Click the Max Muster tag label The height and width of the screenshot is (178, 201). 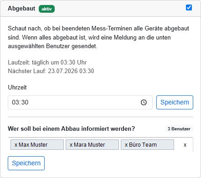tap(33, 145)
